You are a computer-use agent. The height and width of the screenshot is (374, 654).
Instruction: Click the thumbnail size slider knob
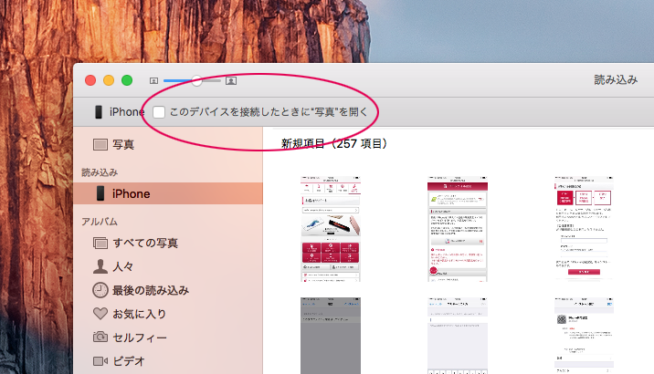(197, 81)
